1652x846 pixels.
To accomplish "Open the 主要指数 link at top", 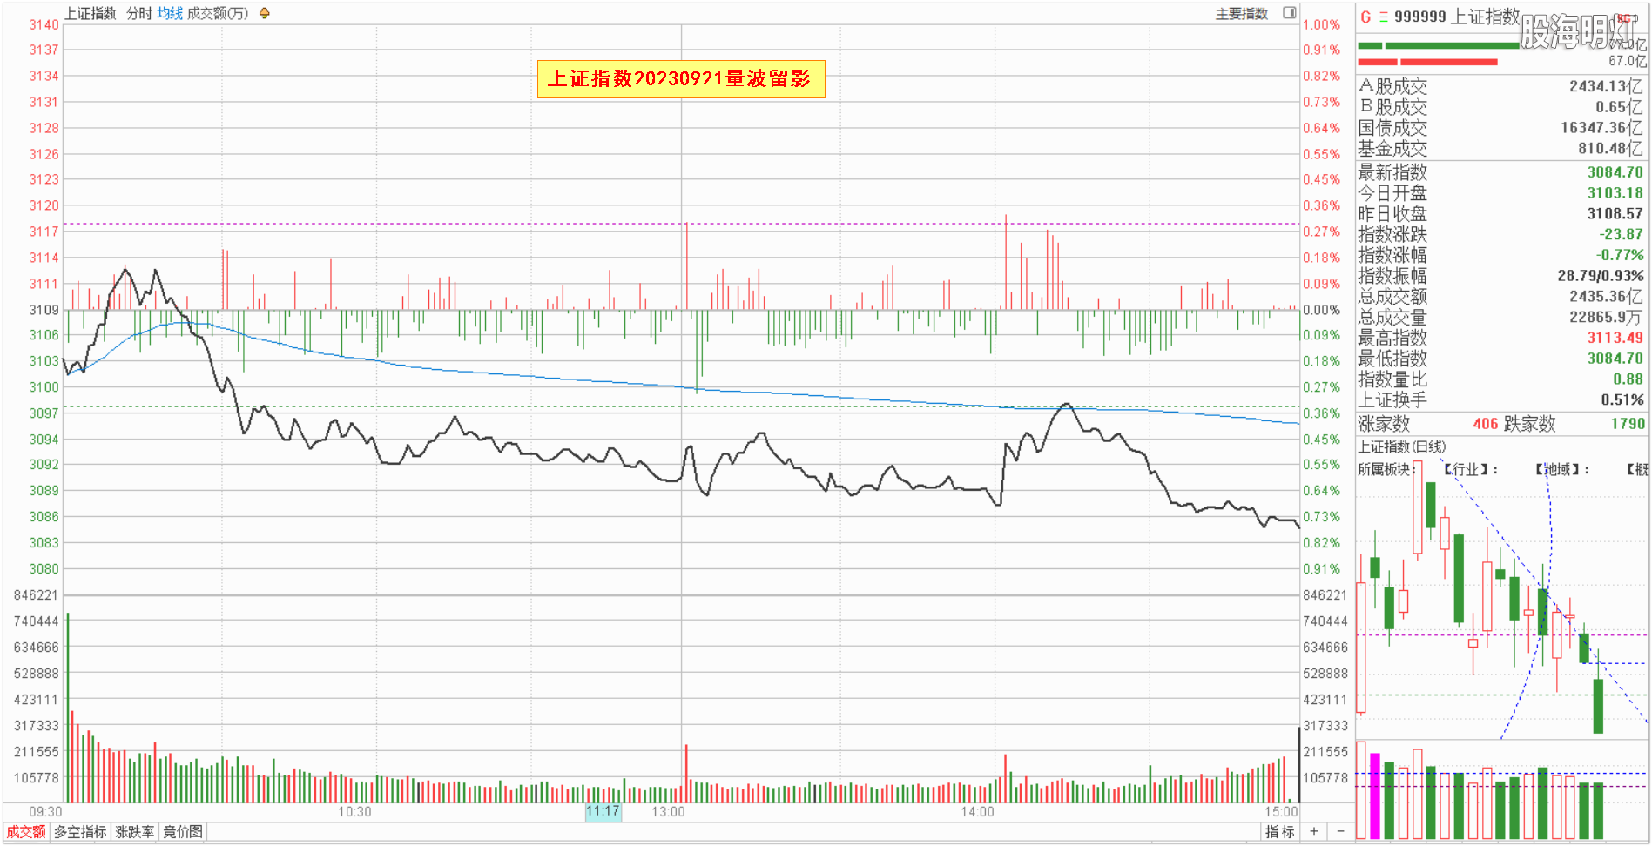I will 1242,13.
